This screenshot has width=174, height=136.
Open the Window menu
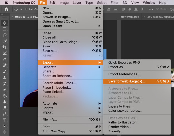click(x=149, y=3)
